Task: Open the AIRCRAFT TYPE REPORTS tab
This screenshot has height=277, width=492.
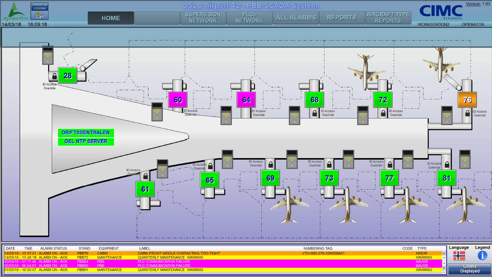Action: (x=388, y=18)
